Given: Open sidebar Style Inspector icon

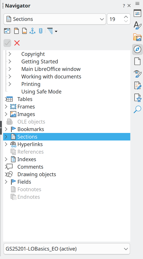Looking at the screenshot, I should [x=137, y=74].
